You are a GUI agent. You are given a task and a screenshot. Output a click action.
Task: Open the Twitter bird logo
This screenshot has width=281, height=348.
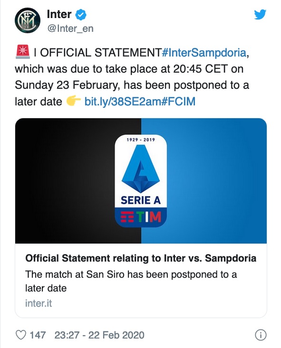[260, 14]
